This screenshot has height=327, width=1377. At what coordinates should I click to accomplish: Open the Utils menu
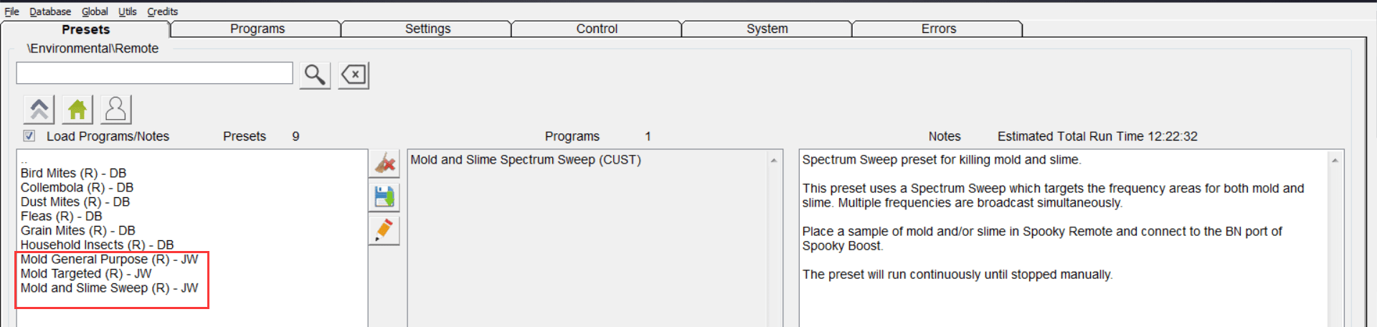point(127,11)
